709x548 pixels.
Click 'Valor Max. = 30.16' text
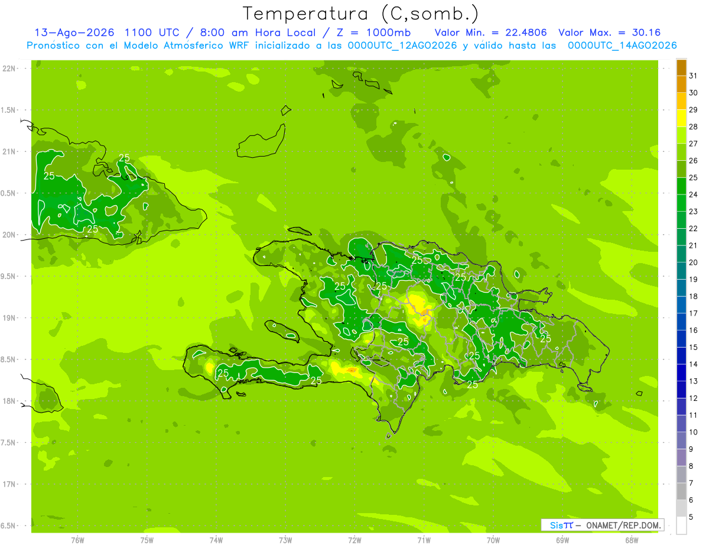(x=609, y=33)
